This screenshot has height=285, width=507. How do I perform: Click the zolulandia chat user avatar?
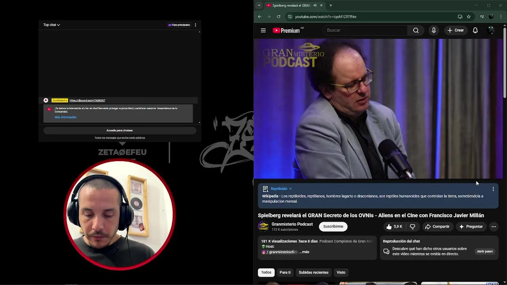46,101
